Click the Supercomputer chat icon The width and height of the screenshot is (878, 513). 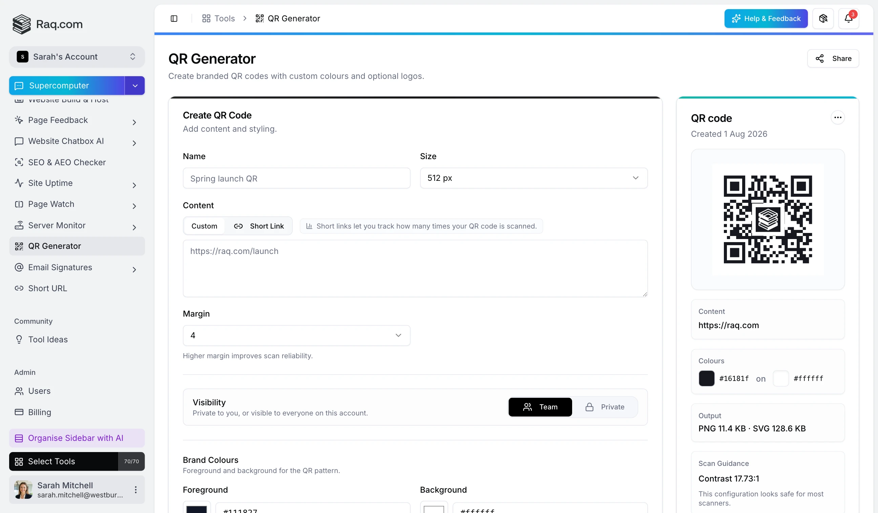(19, 86)
